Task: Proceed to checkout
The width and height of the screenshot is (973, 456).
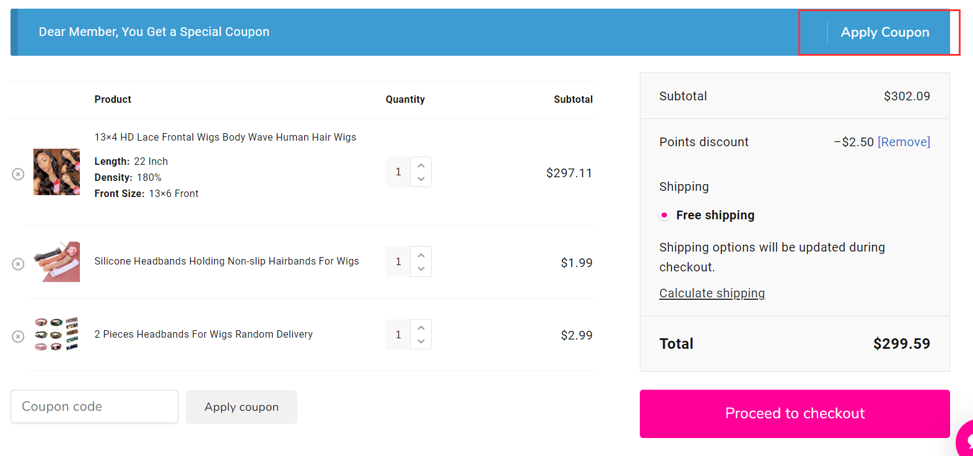Action: click(x=795, y=413)
